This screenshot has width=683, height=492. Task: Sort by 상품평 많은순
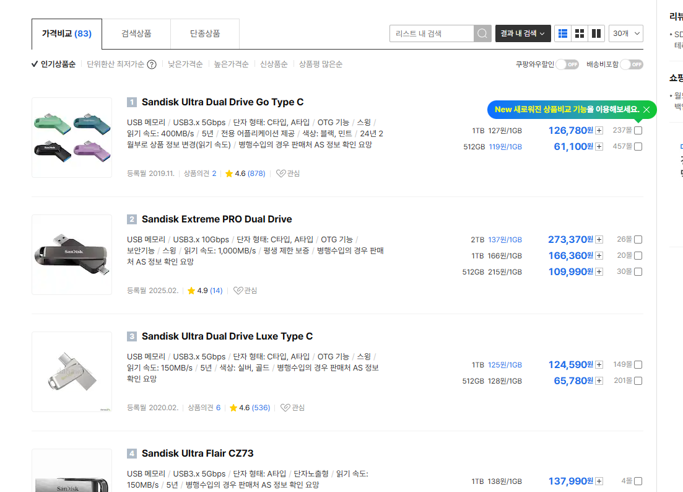pos(321,64)
